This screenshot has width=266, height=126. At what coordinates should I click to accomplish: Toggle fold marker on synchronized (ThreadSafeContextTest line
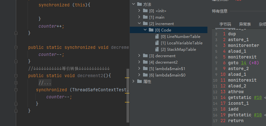pos(16,90)
